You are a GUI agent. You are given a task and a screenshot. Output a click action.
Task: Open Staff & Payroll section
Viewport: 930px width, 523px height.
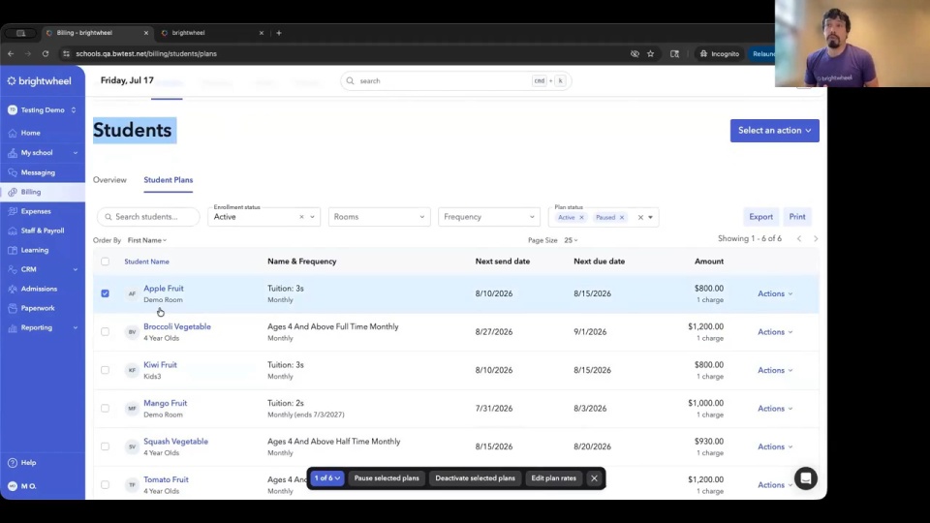[x=42, y=231]
